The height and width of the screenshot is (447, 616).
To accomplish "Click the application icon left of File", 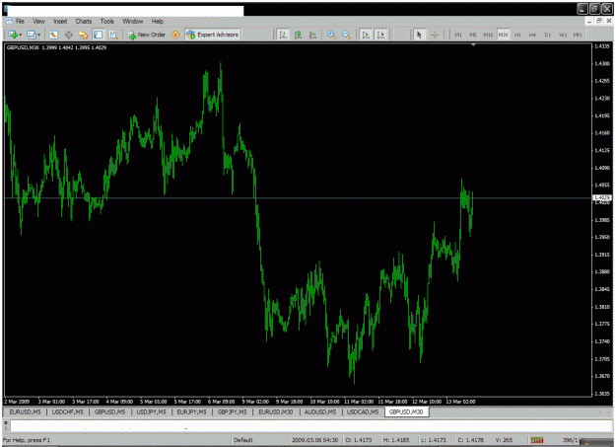I will pyautogui.click(x=9, y=22).
